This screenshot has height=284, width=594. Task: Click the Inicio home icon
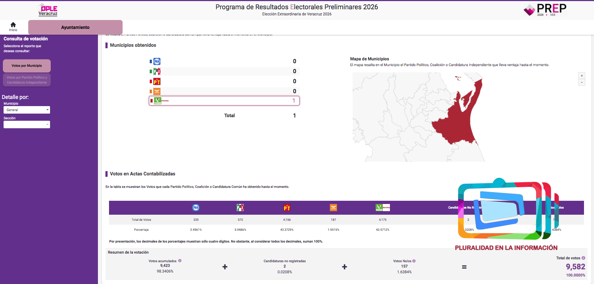(13, 25)
